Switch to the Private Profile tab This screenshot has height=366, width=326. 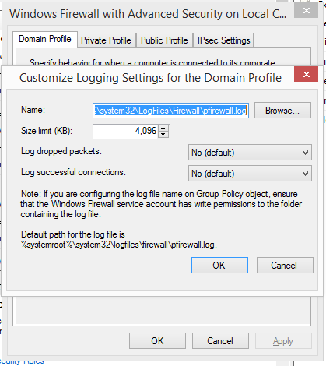[x=107, y=40]
